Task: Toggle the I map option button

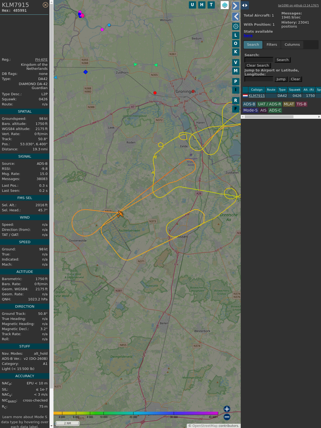Action: click(236, 90)
